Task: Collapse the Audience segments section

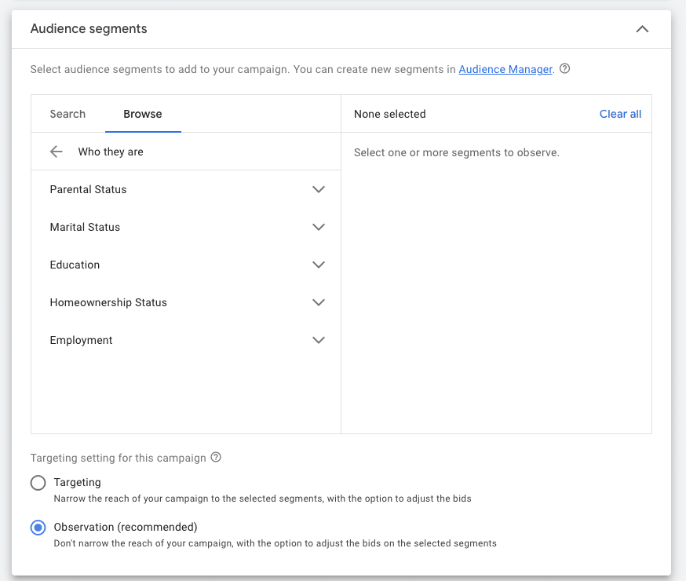Action: click(x=642, y=29)
